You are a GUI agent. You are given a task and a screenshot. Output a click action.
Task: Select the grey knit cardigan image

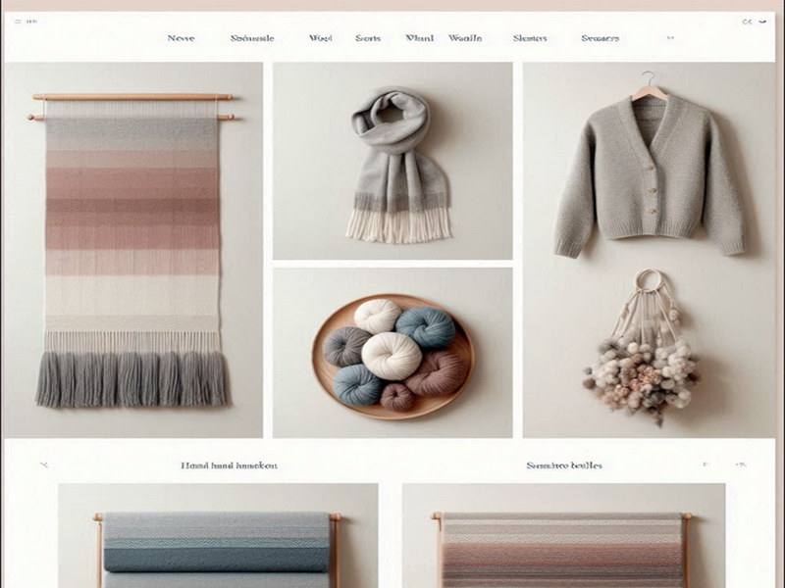click(649, 176)
